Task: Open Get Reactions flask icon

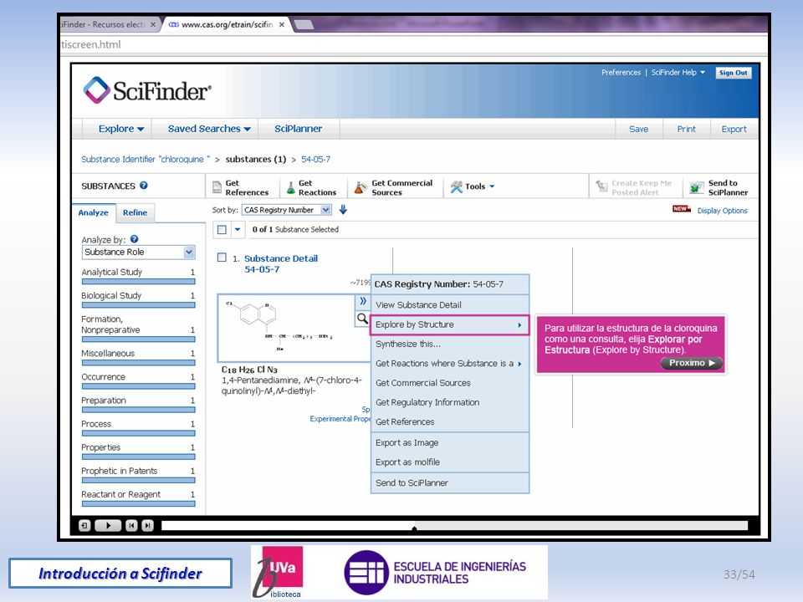Action: (290, 187)
